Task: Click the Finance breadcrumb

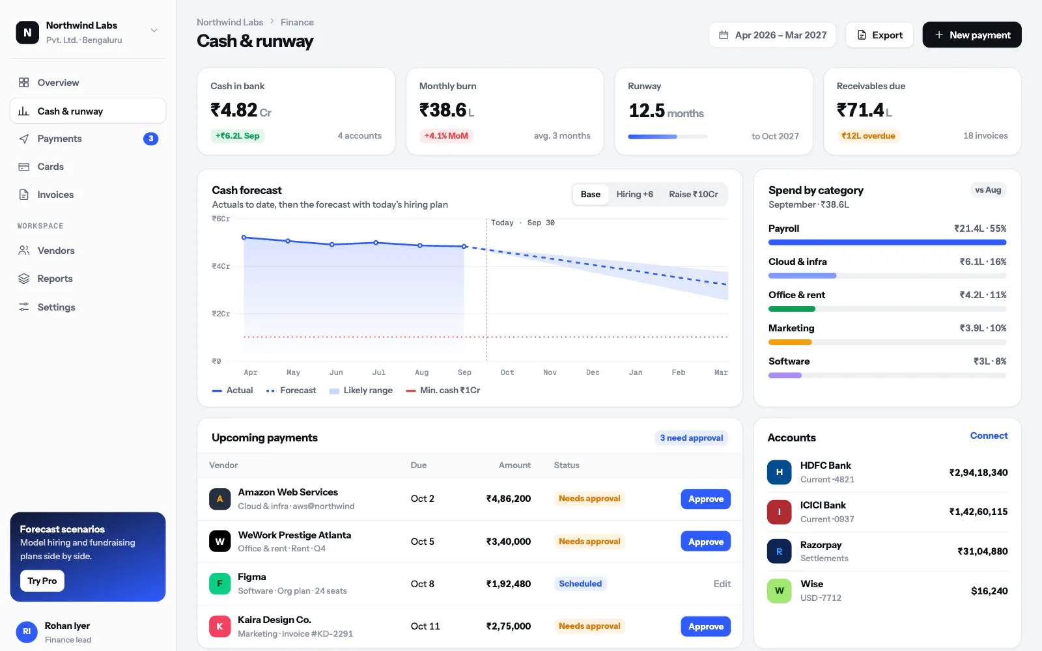Action: pos(297,22)
